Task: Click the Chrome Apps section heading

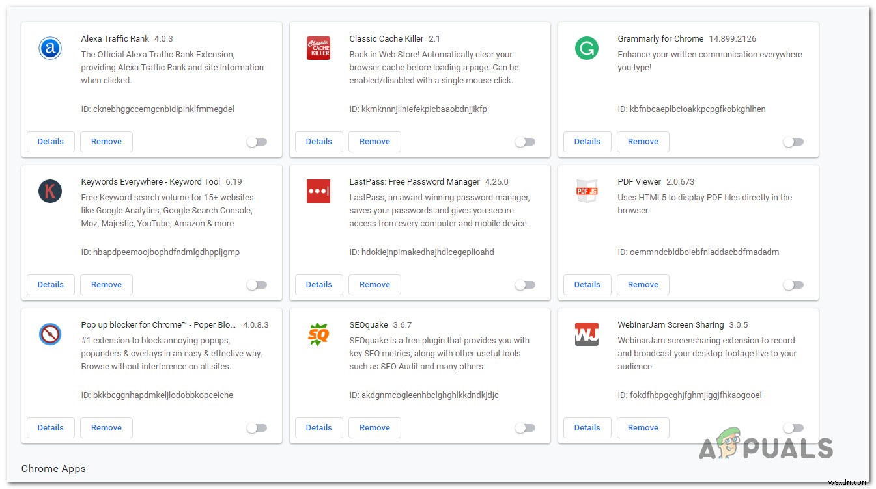Action: point(53,468)
